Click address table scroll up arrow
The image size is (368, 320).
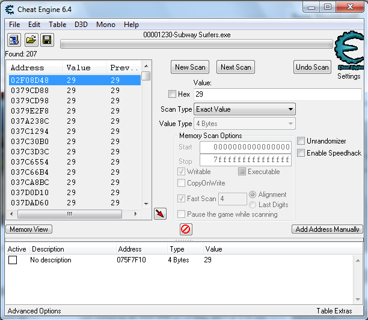tap(358, 261)
